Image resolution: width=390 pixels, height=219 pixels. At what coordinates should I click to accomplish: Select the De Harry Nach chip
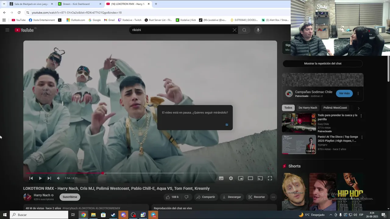(x=308, y=108)
